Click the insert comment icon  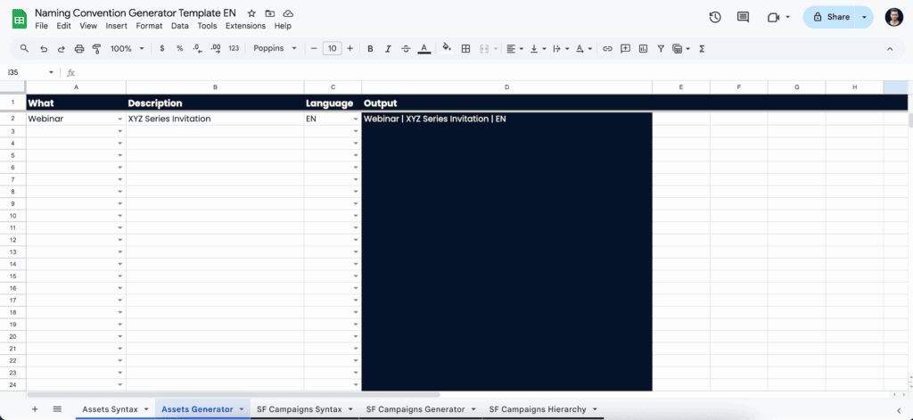pos(625,49)
